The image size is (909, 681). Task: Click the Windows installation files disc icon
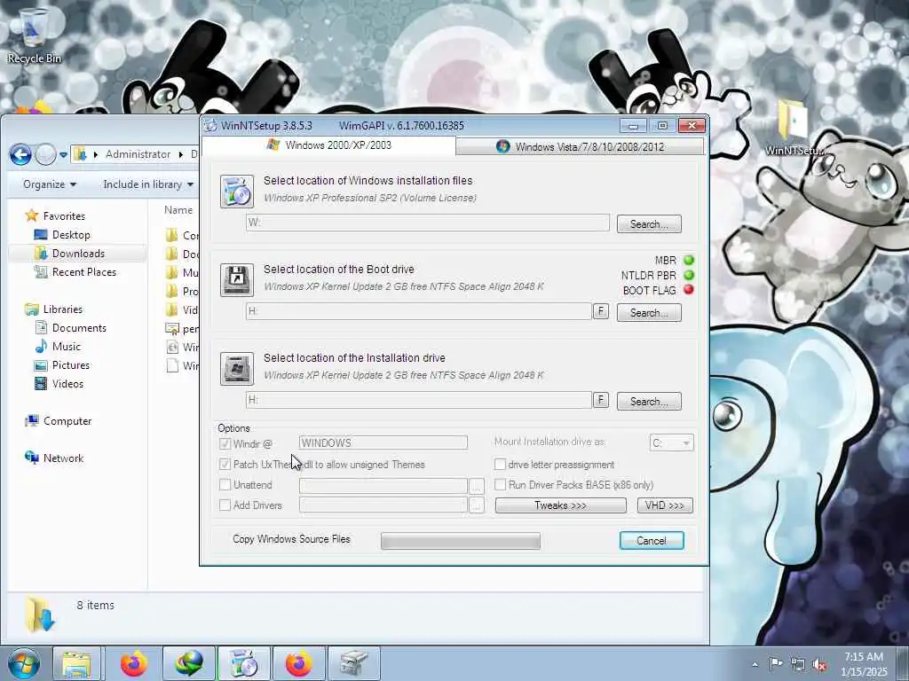pyautogui.click(x=236, y=192)
